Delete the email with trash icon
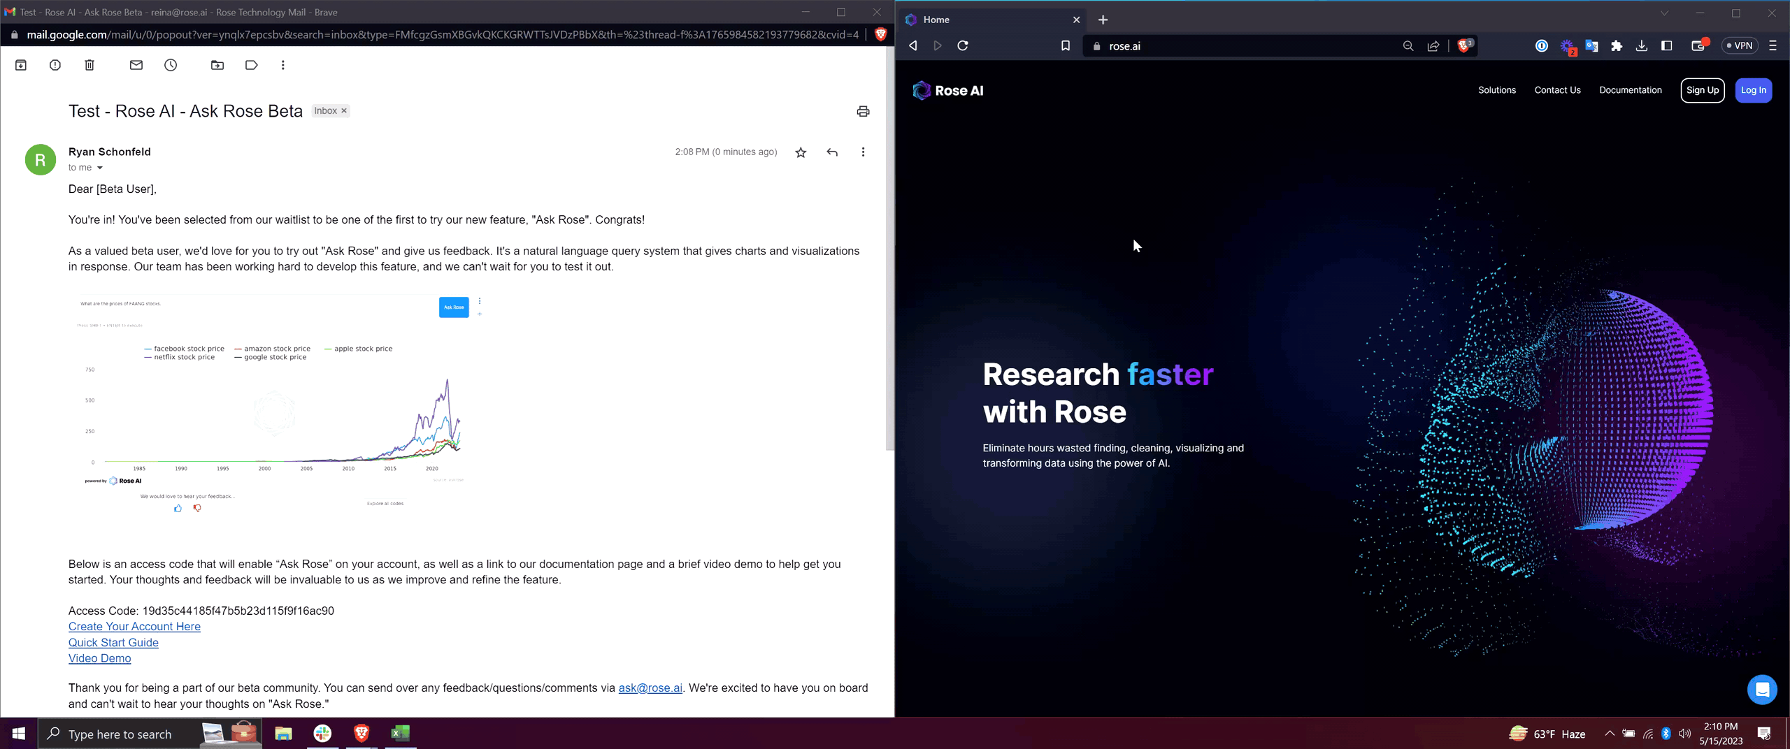Screen dimensions: 1790x749 pyautogui.click(x=89, y=65)
